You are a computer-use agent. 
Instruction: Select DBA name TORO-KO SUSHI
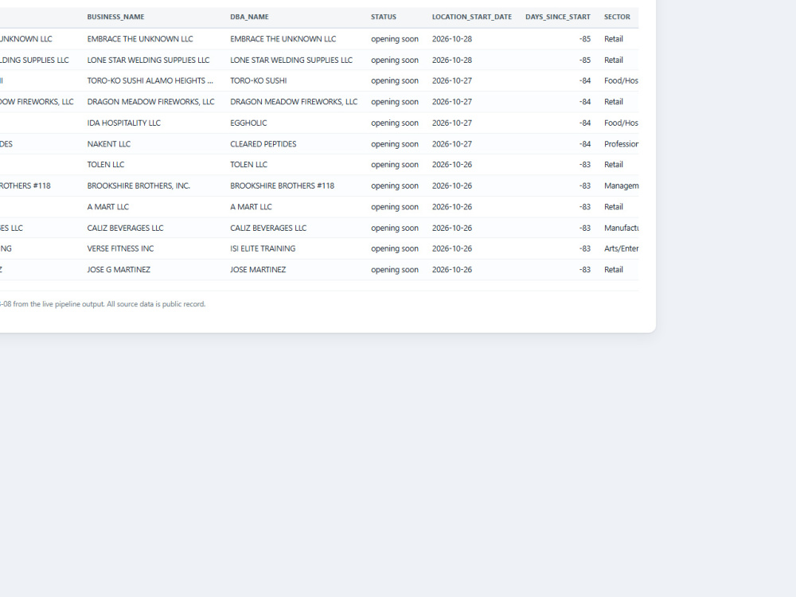259,80
